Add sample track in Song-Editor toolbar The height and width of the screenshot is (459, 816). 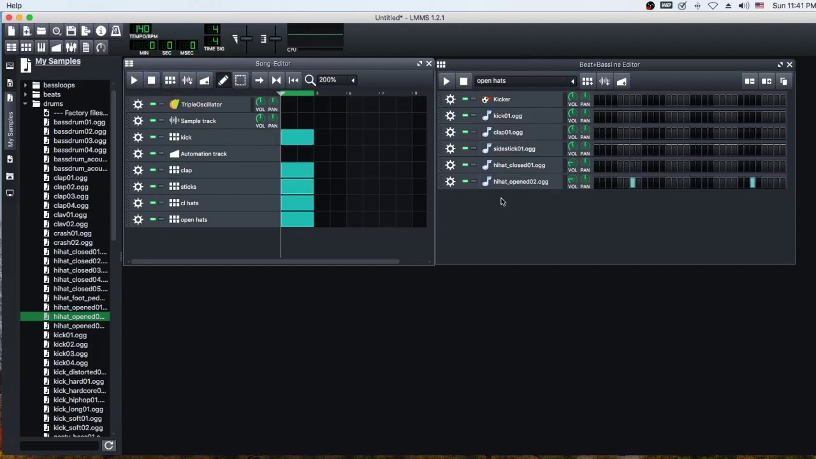click(x=187, y=80)
